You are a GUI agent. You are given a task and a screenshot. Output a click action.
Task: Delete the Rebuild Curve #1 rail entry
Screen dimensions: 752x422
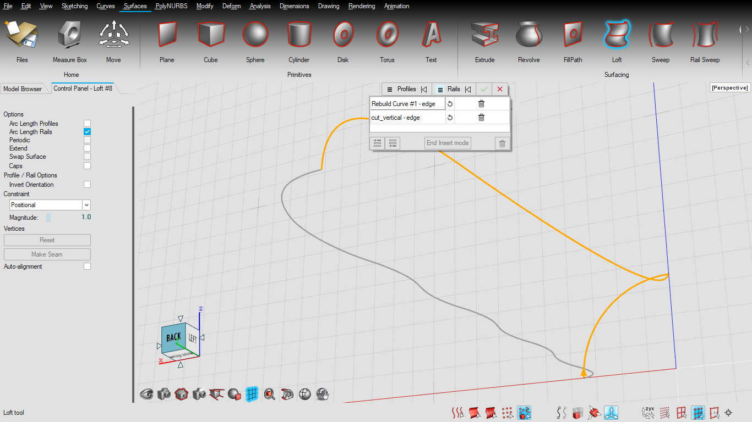pos(481,103)
